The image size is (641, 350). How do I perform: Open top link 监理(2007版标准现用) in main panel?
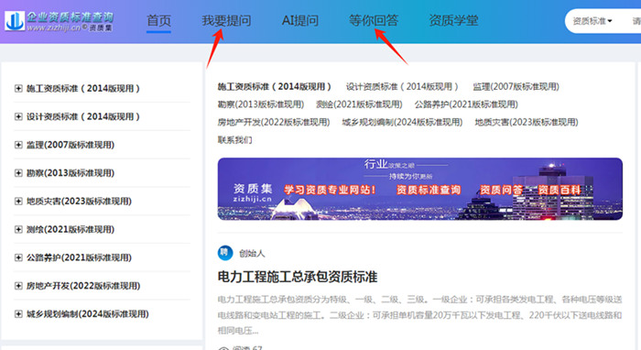tap(516, 87)
